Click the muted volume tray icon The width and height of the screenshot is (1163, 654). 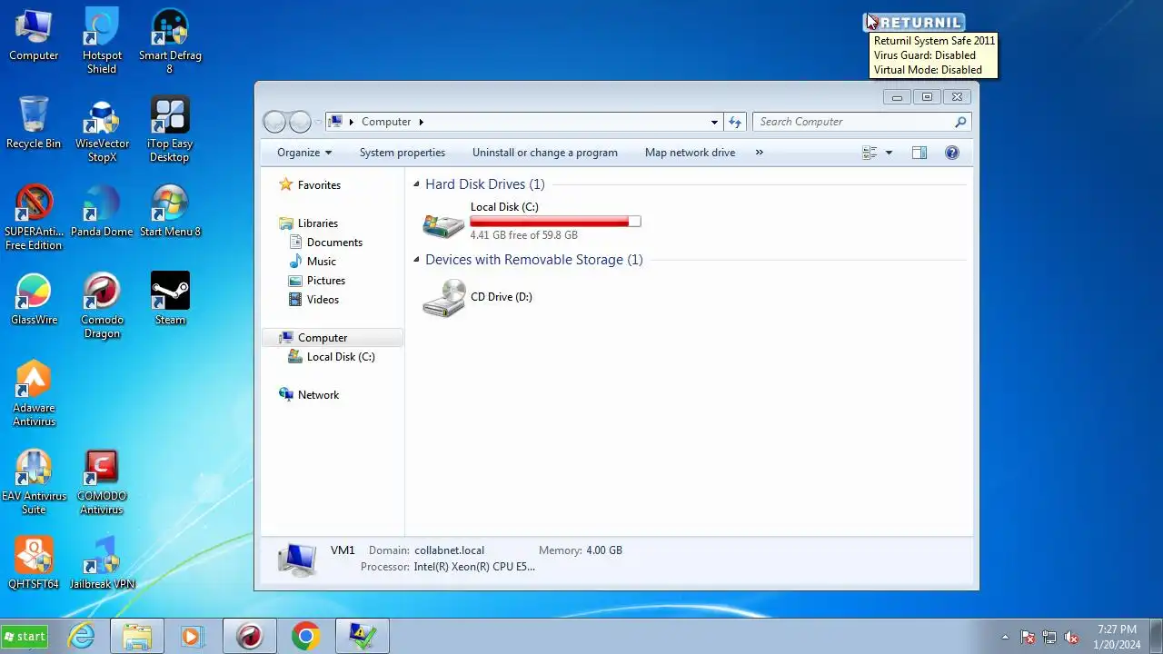[x=1071, y=637]
